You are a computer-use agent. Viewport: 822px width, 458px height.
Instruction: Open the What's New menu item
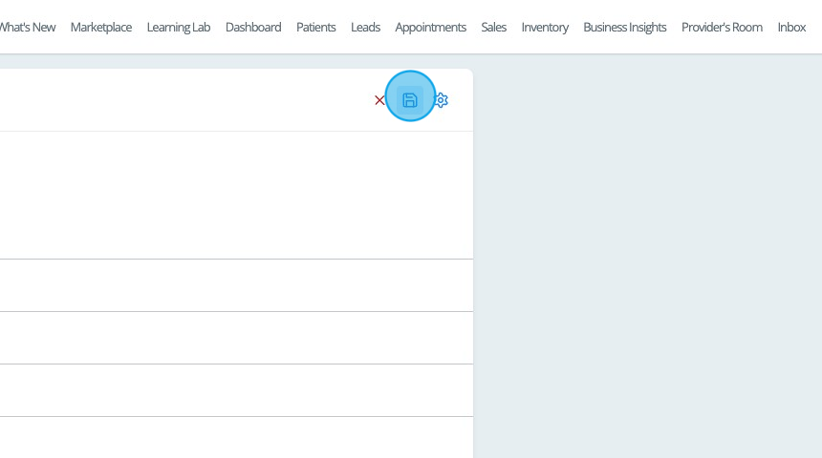click(28, 28)
